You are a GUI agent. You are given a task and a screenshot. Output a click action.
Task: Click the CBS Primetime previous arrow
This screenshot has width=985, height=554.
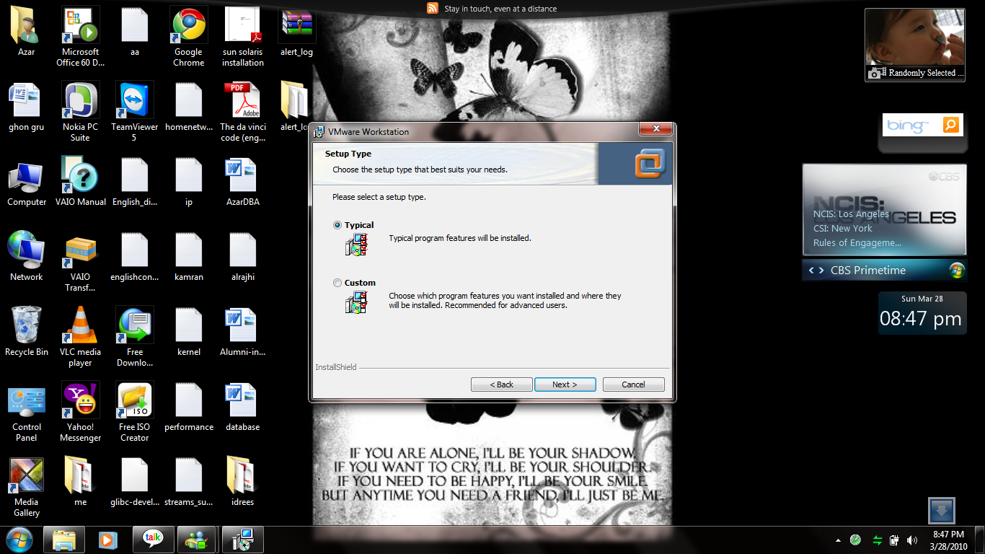click(x=811, y=271)
